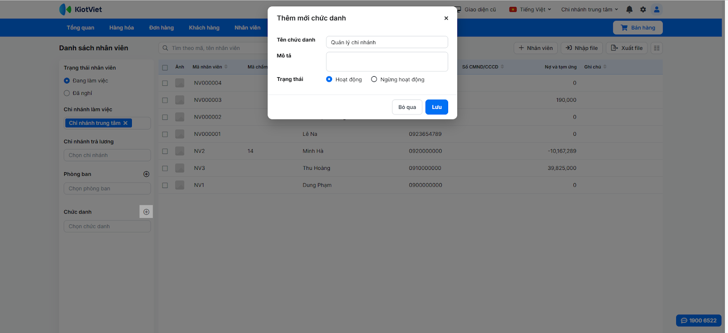Click employee name Dung Phạm

coord(317,185)
